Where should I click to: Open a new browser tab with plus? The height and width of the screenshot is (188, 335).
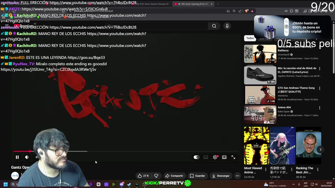pos(218,4)
